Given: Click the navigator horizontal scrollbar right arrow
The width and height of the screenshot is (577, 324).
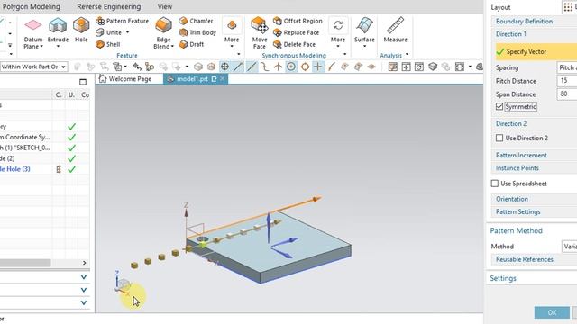Looking at the screenshot, I should coord(84,263).
